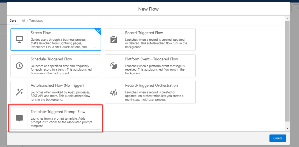The image size is (299, 147).
Task: Click the Record-Triggered Orchestration description text
Action: tap(154, 96)
